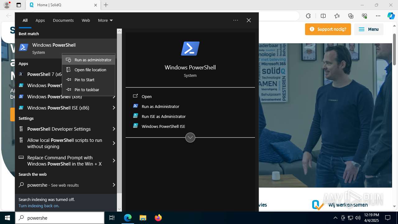
Task: Close the Windows search panel
Action: (x=249, y=20)
